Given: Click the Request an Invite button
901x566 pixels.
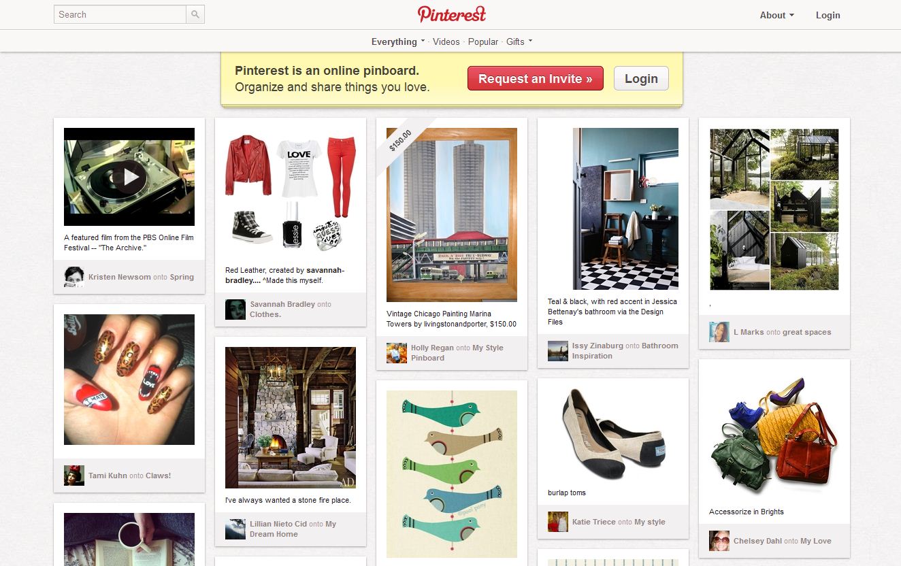Looking at the screenshot, I should coord(535,78).
